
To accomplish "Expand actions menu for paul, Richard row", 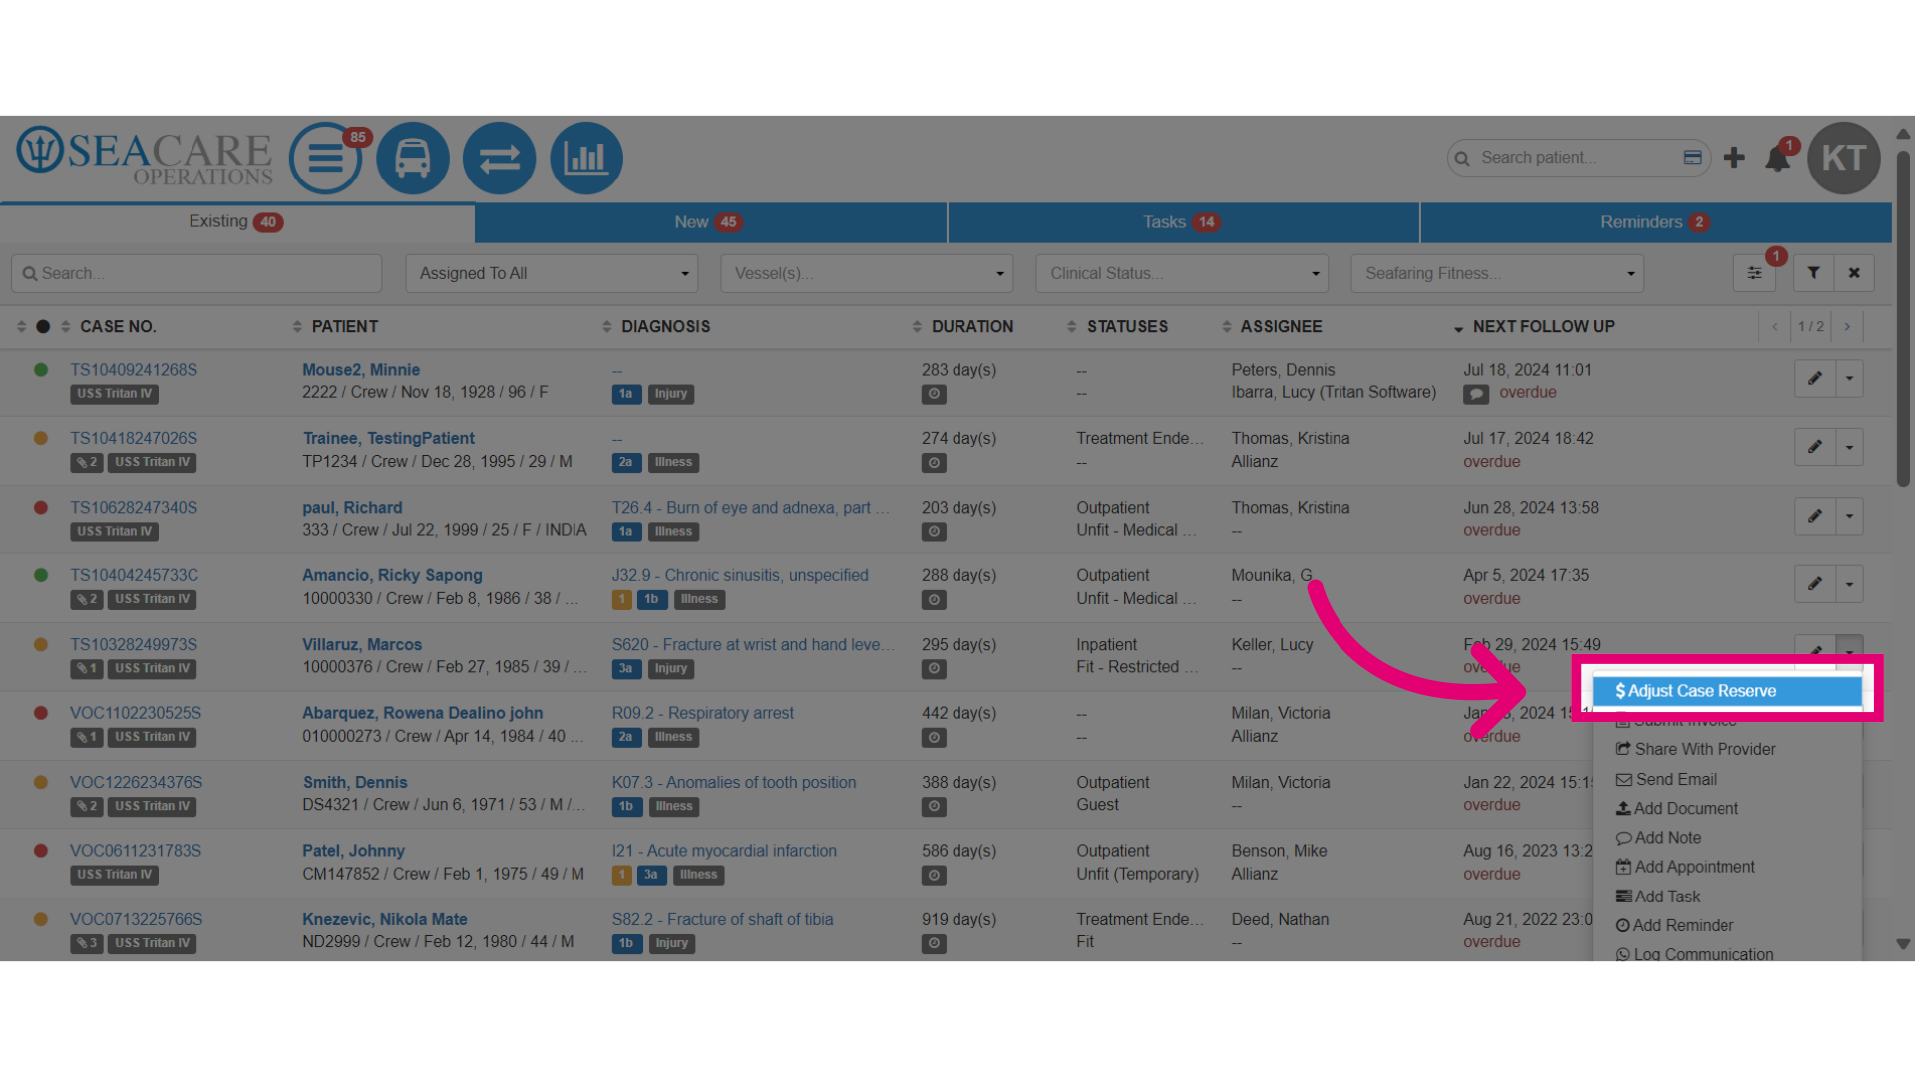I will pos(1849,516).
